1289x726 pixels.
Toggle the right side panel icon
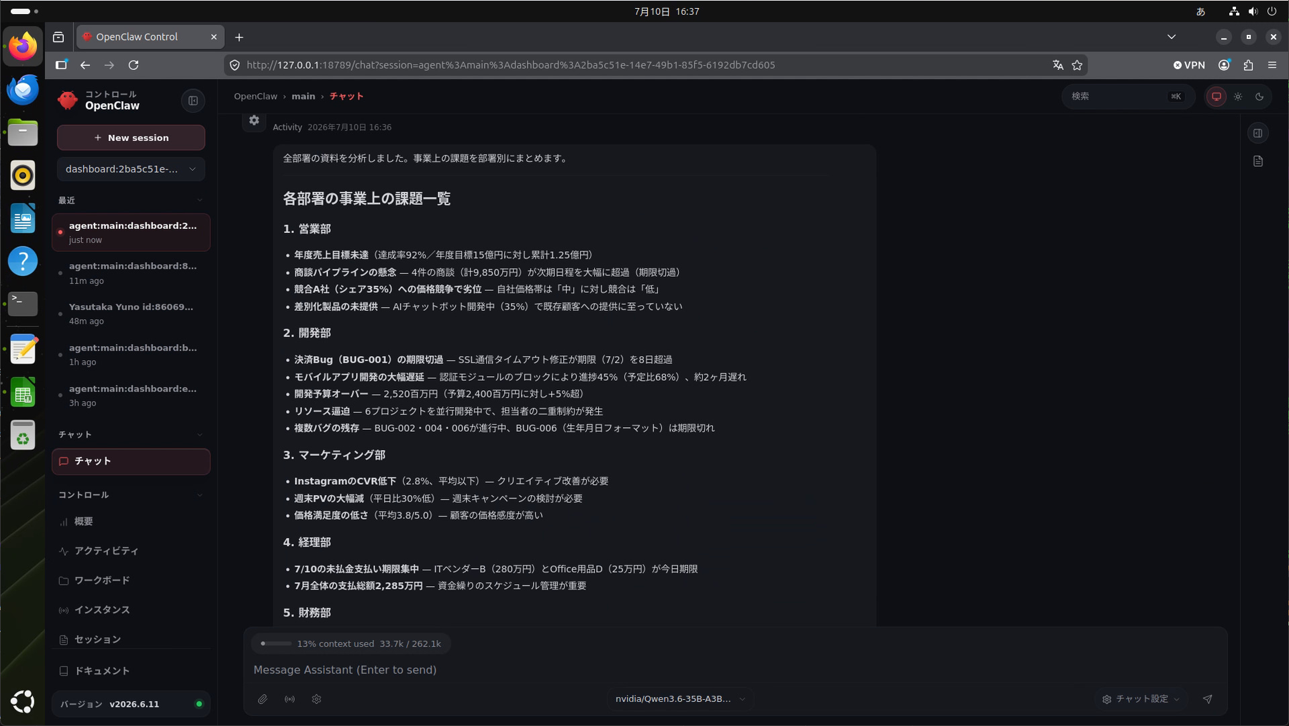(x=1258, y=133)
